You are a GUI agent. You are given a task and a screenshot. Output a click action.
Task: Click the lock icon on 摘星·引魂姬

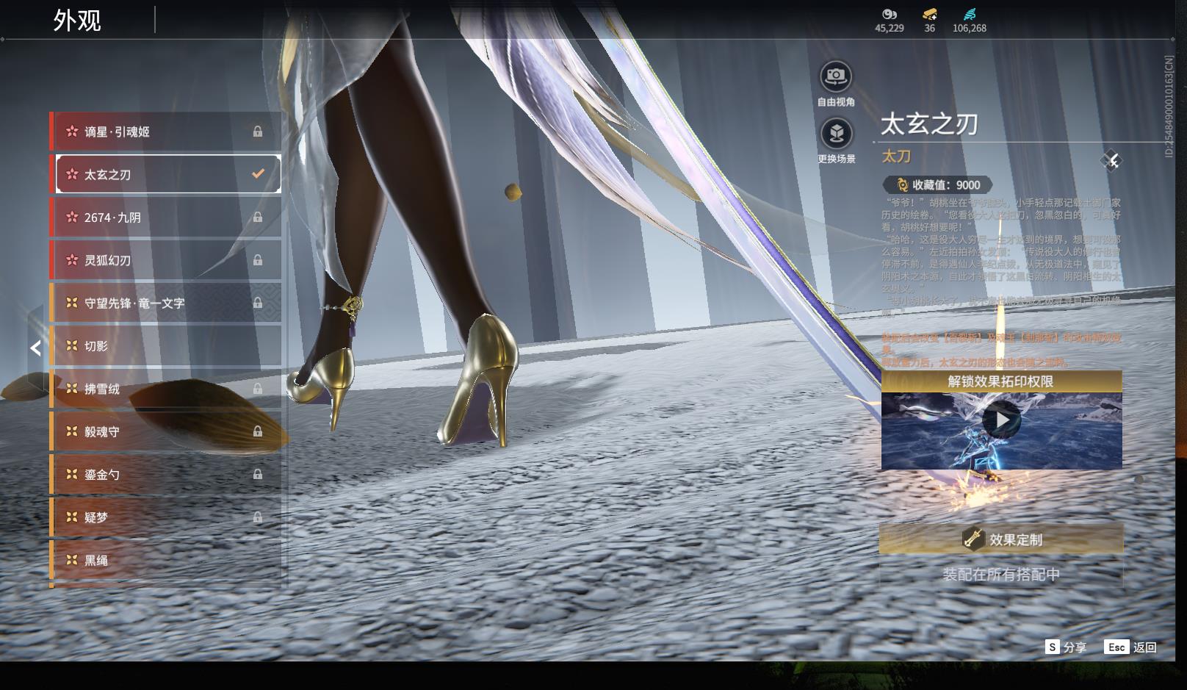click(x=258, y=132)
